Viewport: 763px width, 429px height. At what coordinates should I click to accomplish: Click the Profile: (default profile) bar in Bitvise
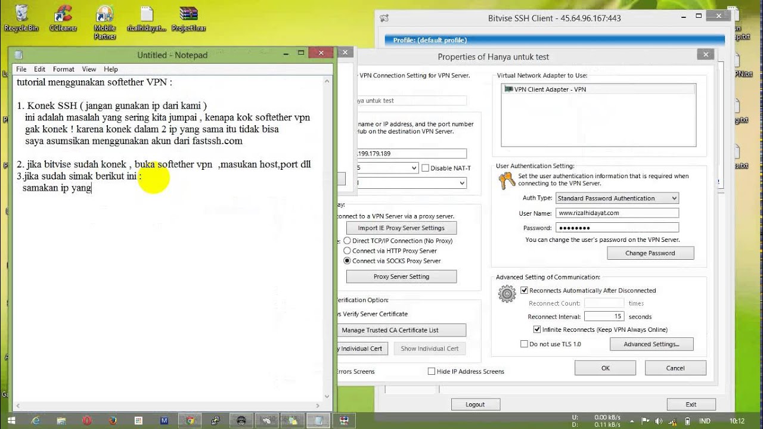554,40
